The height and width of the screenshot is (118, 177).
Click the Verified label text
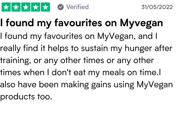click(77, 7)
